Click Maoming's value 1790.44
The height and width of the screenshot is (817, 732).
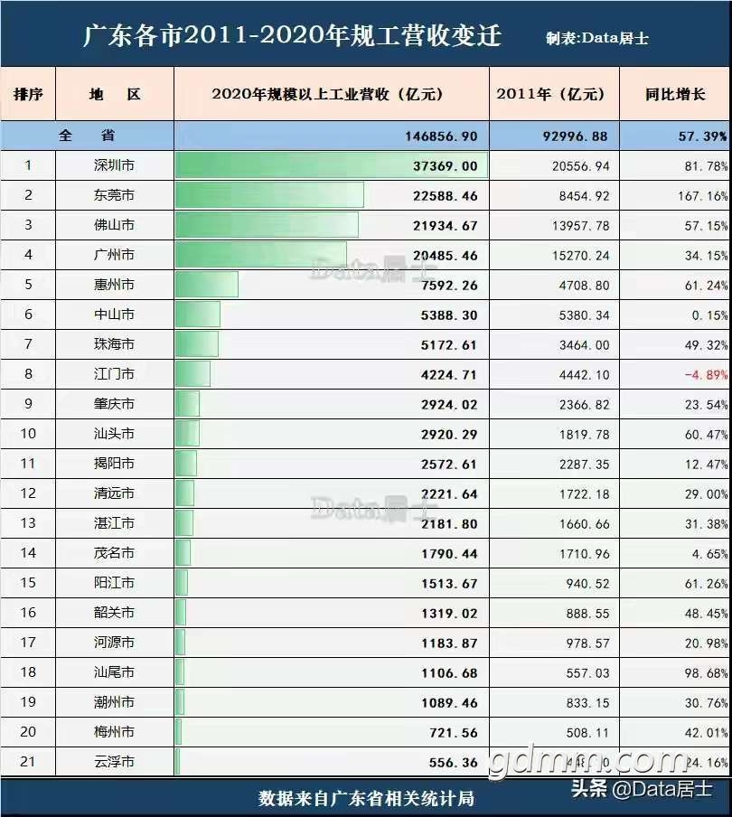pyautogui.click(x=449, y=553)
